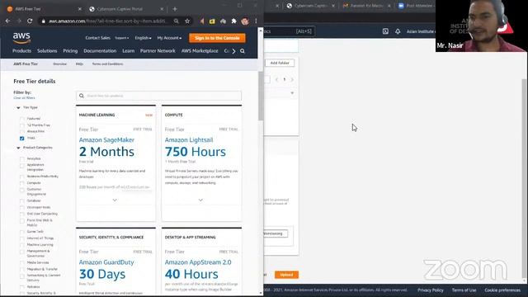The image size is (528, 297).
Task: Click the zoom magnifier in address bar
Action: click(x=176, y=21)
